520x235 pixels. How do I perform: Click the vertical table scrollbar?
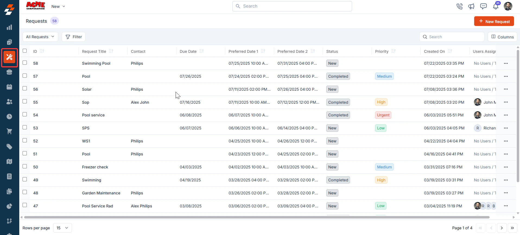[x=518, y=116]
